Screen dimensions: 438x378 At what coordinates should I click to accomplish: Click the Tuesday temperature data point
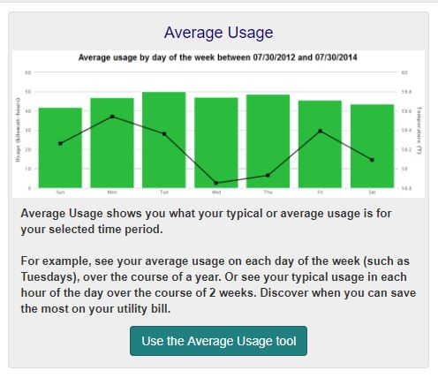(x=164, y=134)
